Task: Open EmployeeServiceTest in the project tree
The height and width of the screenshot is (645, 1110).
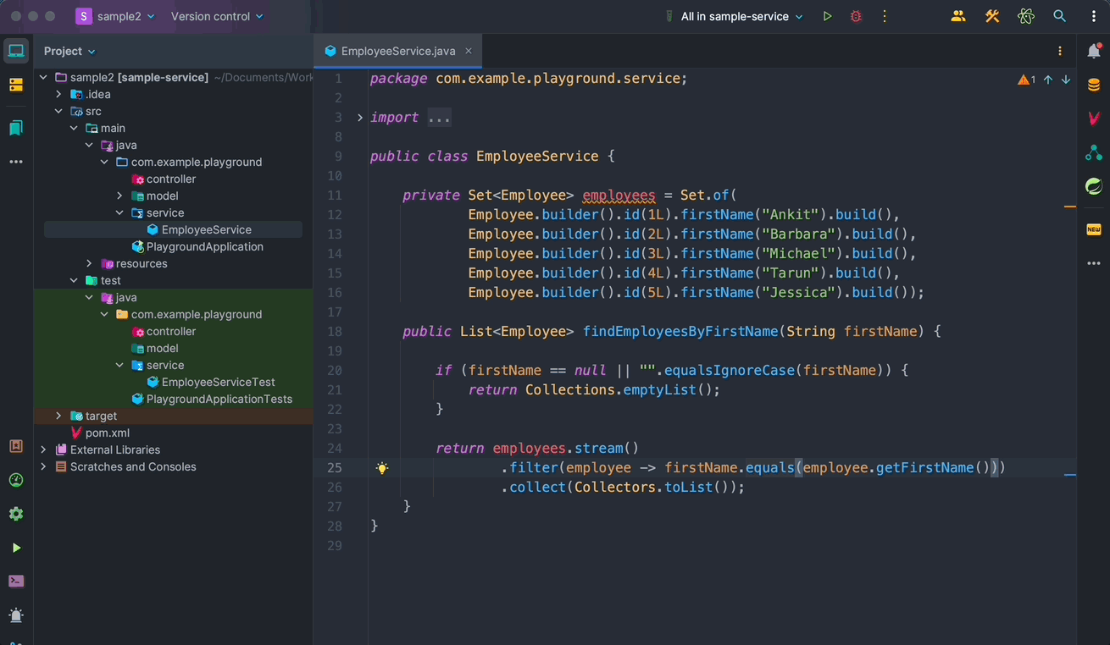Action: pos(218,382)
